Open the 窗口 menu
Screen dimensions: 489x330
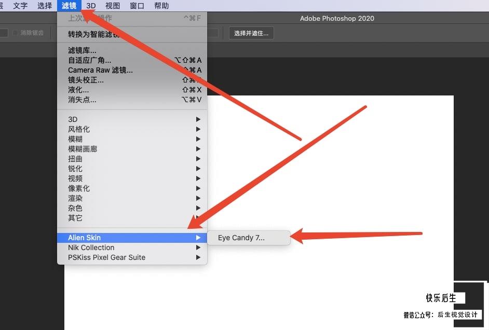137,6
